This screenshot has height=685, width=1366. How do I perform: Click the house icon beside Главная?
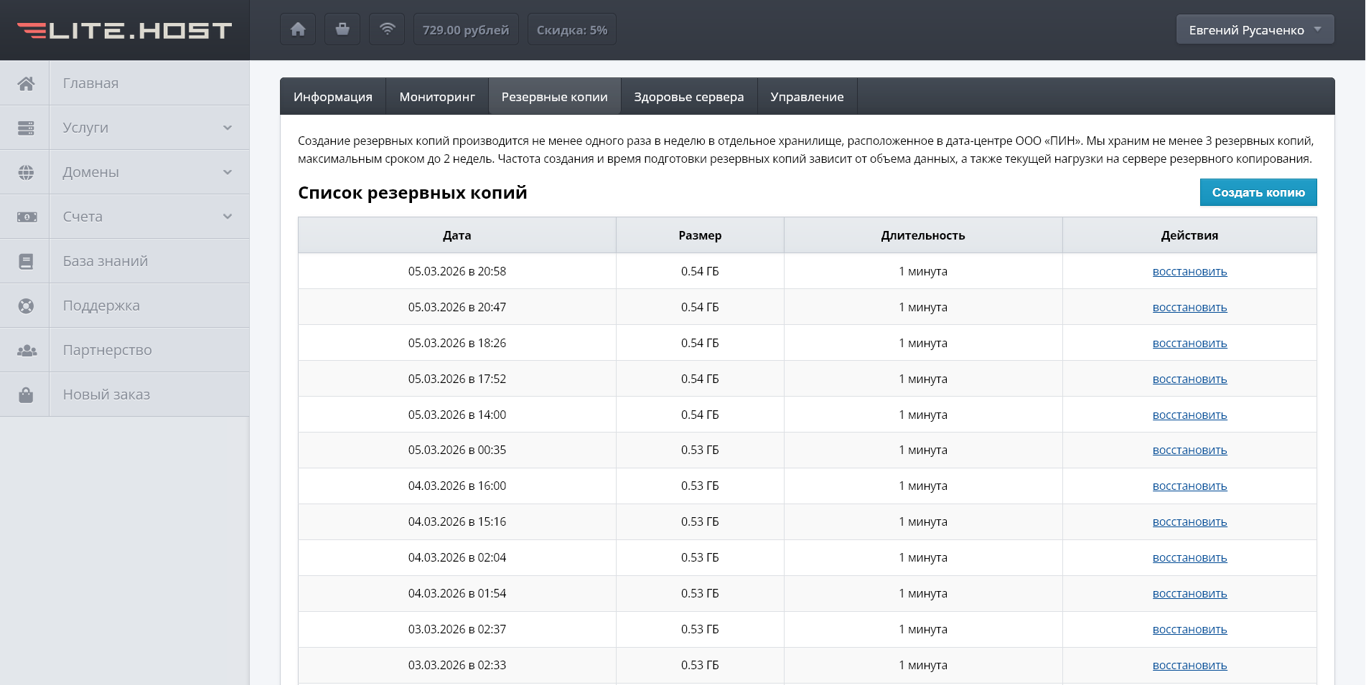(x=26, y=83)
